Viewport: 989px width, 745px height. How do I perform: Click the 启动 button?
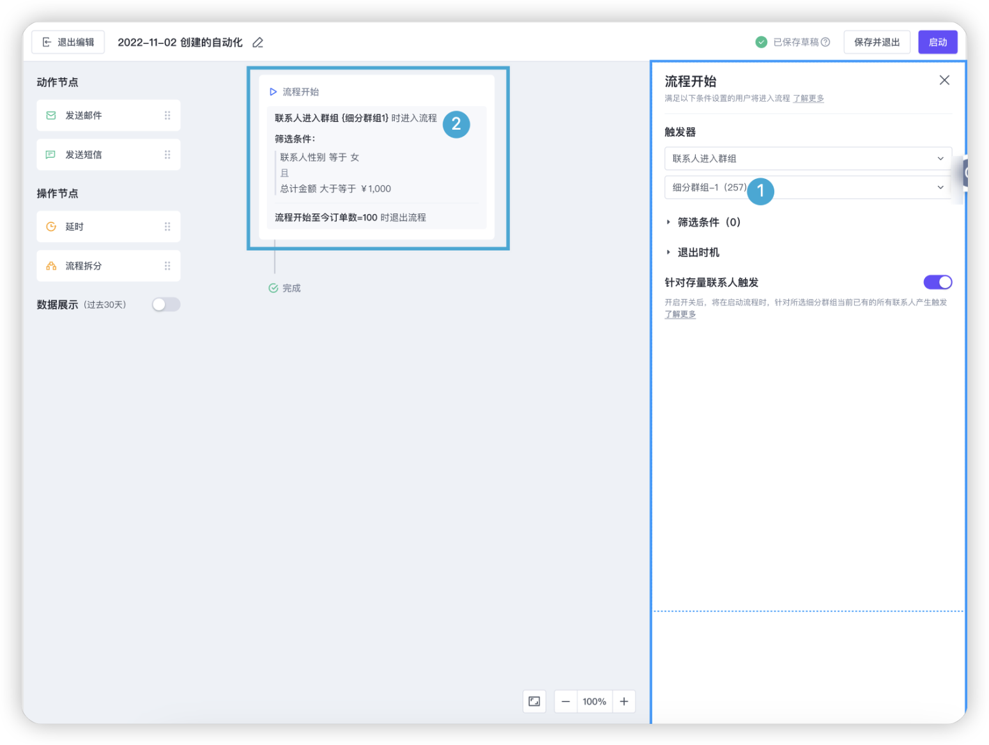(x=937, y=42)
